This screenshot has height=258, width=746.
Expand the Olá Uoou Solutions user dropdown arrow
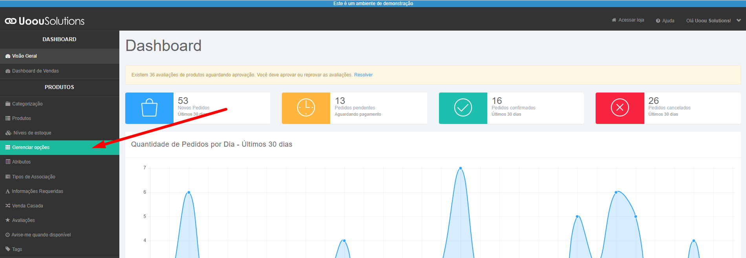coord(739,20)
